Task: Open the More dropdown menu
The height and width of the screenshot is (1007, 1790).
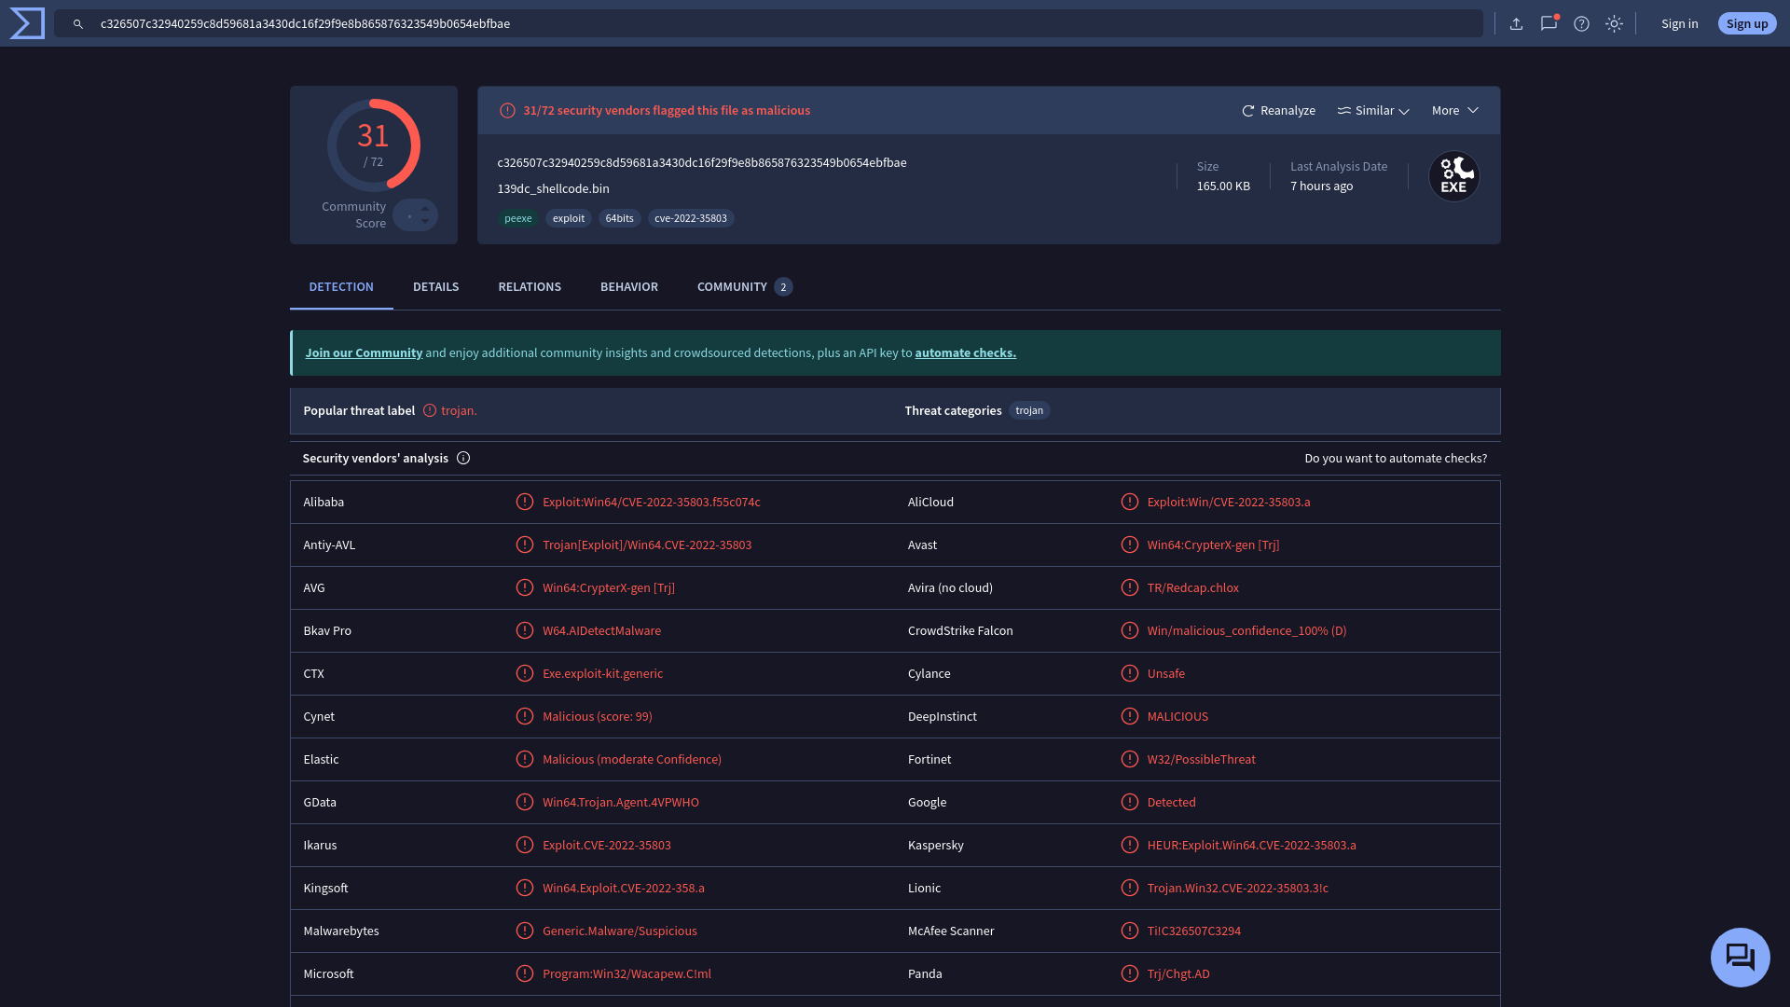Action: tap(1455, 111)
